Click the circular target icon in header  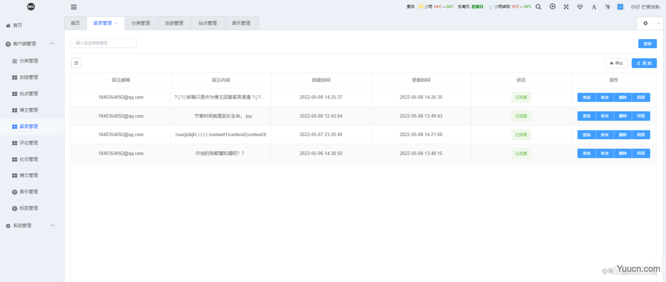point(552,7)
